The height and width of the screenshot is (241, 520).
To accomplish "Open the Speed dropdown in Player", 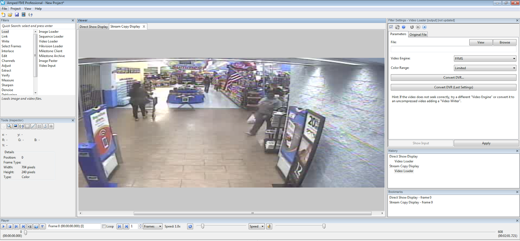I will (x=257, y=226).
